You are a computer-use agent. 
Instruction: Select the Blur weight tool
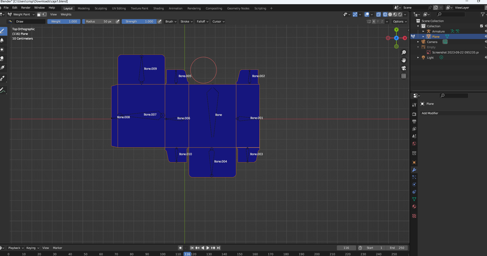tap(3, 40)
